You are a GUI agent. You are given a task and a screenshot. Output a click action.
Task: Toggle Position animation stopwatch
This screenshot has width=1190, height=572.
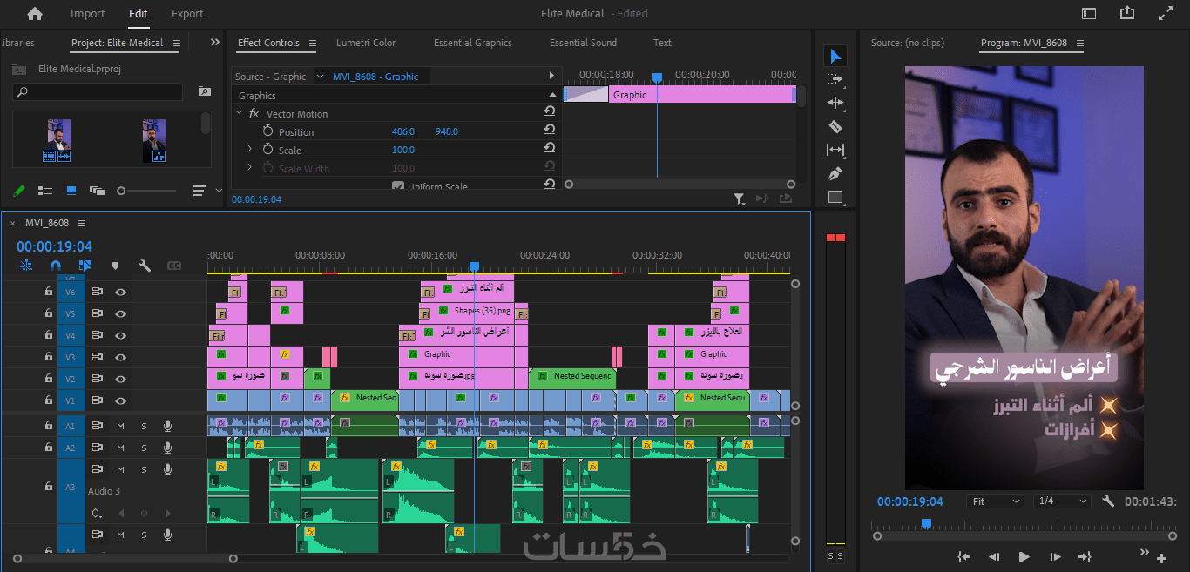click(x=267, y=131)
